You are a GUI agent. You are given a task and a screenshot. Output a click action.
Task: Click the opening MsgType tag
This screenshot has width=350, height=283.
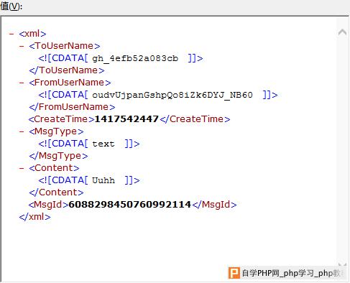tap(56, 131)
